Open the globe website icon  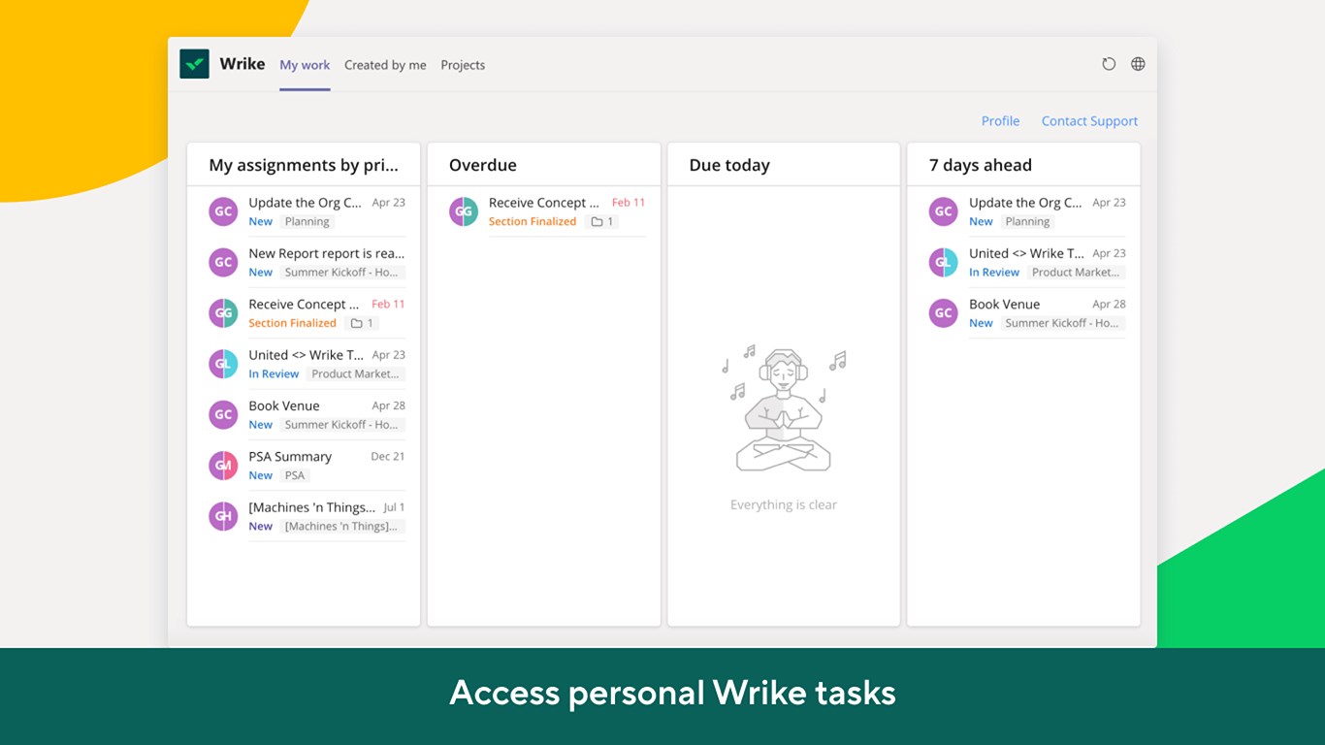pos(1138,64)
